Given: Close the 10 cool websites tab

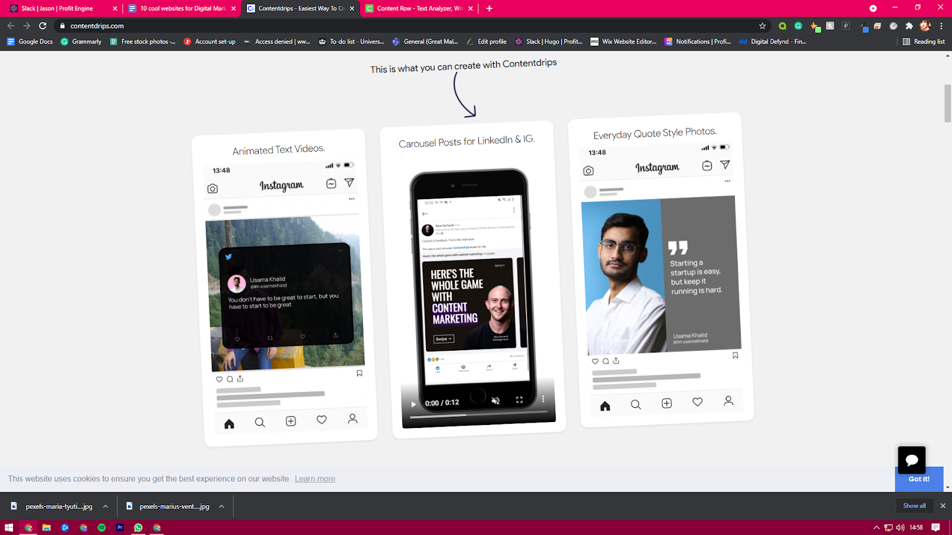Looking at the screenshot, I should 233,8.
